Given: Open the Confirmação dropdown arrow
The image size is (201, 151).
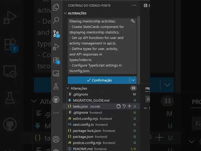Looking at the screenshot, I should [x=133, y=80].
